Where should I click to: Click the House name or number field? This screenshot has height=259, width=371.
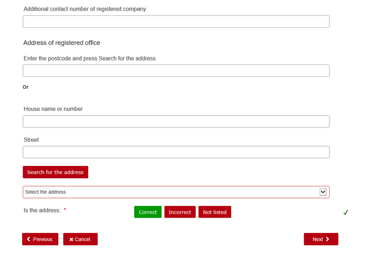(x=176, y=121)
